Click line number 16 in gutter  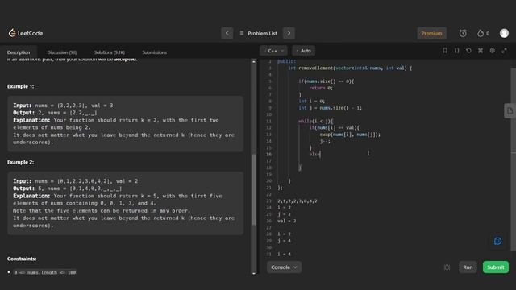[x=269, y=154]
